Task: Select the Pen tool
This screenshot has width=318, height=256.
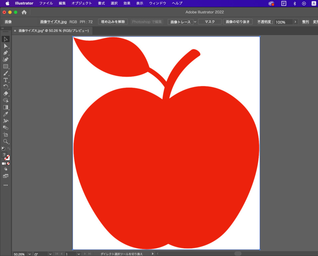Action: coord(5,53)
